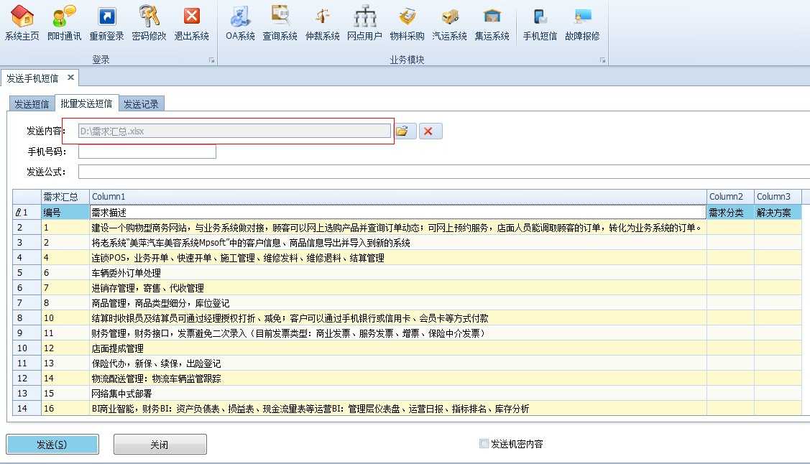
Task: Select the 商品管理，商品类型细分 row
Action: (397, 303)
